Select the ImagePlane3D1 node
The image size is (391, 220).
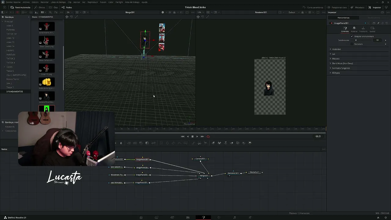pyautogui.click(x=142, y=159)
